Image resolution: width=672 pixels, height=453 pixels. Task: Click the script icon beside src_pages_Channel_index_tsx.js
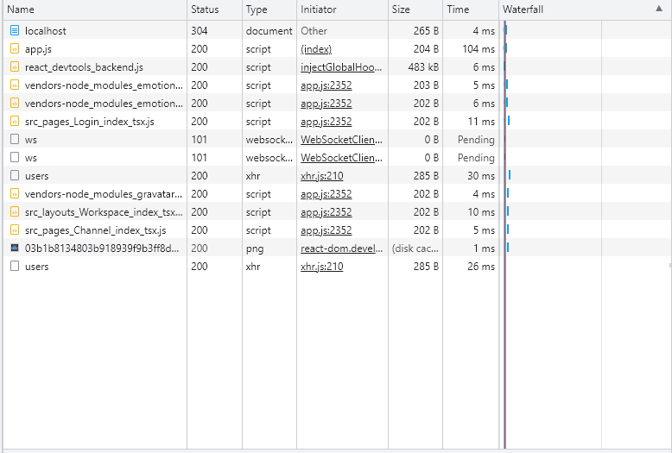pos(15,230)
